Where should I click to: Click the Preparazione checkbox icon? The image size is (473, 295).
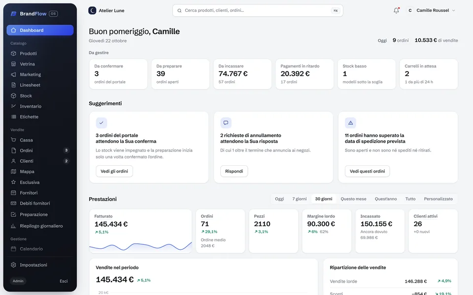(x=13, y=214)
